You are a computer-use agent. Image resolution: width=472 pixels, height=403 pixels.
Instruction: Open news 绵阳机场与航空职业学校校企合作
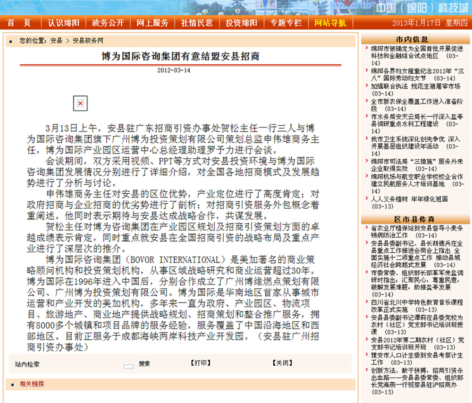pos(417,184)
